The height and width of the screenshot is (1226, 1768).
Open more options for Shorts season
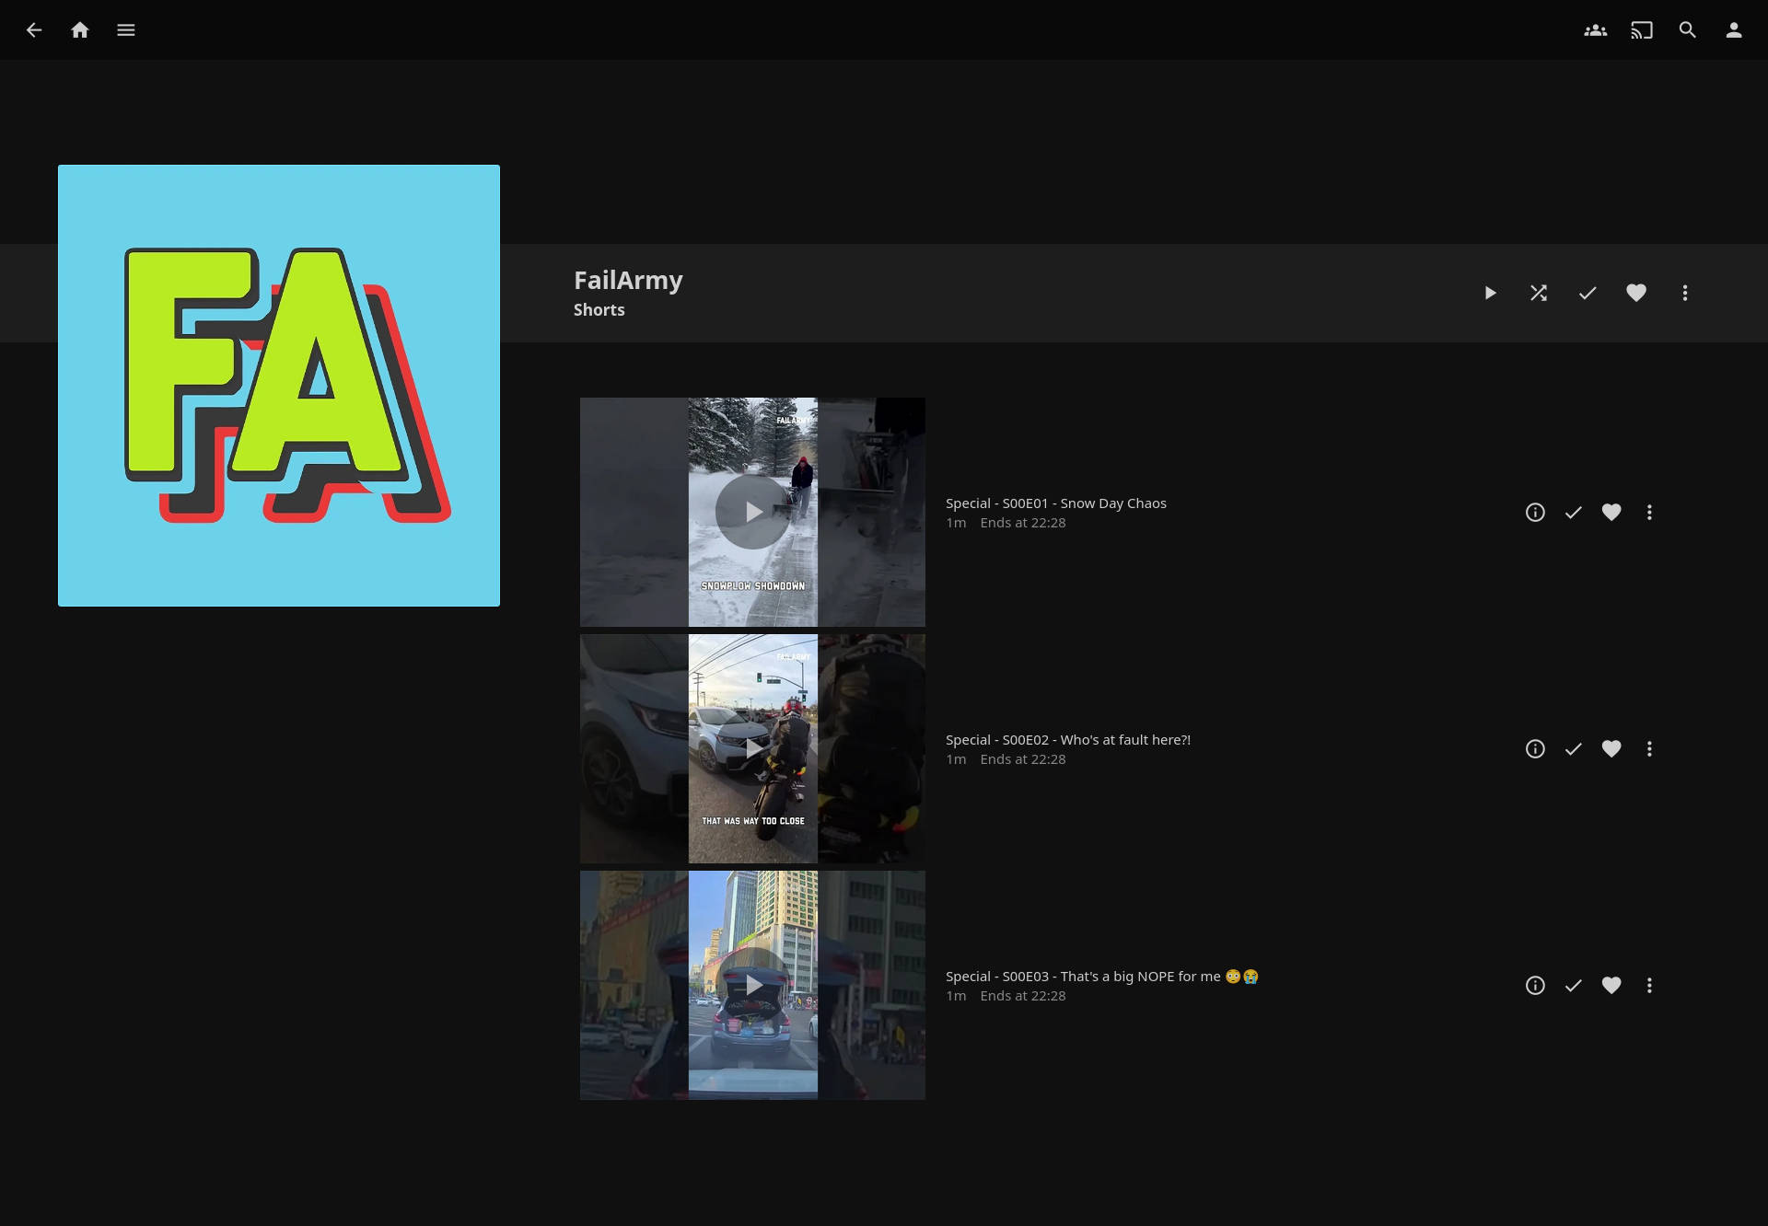pos(1685,293)
